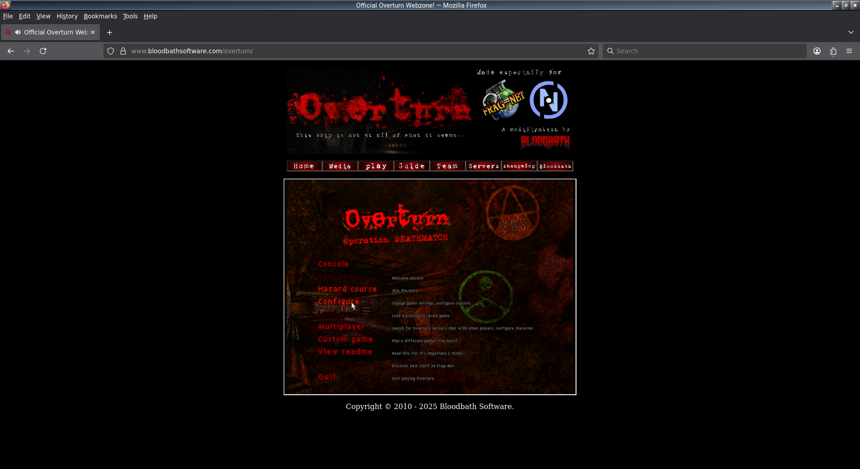The image size is (860, 469).
Task: Open the Guide navigation button
Action: point(412,166)
